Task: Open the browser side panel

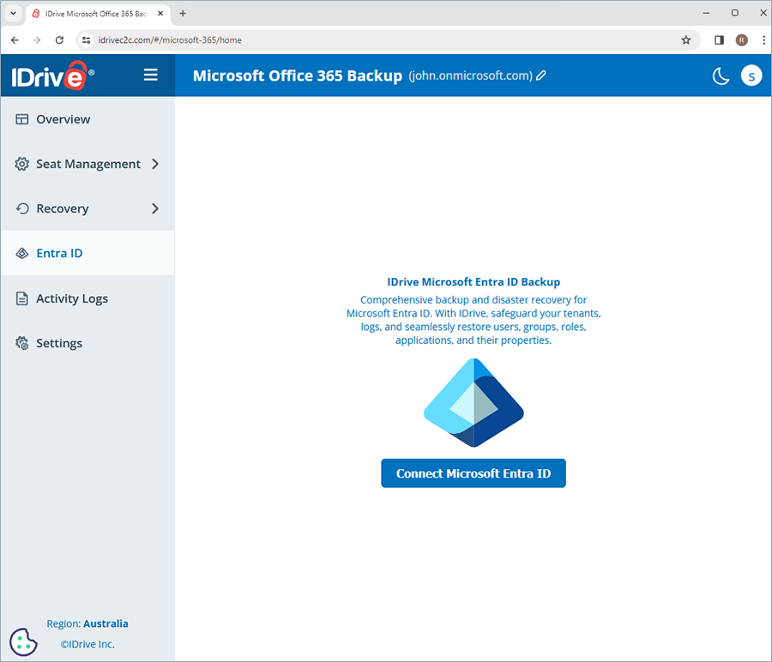Action: tap(719, 40)
